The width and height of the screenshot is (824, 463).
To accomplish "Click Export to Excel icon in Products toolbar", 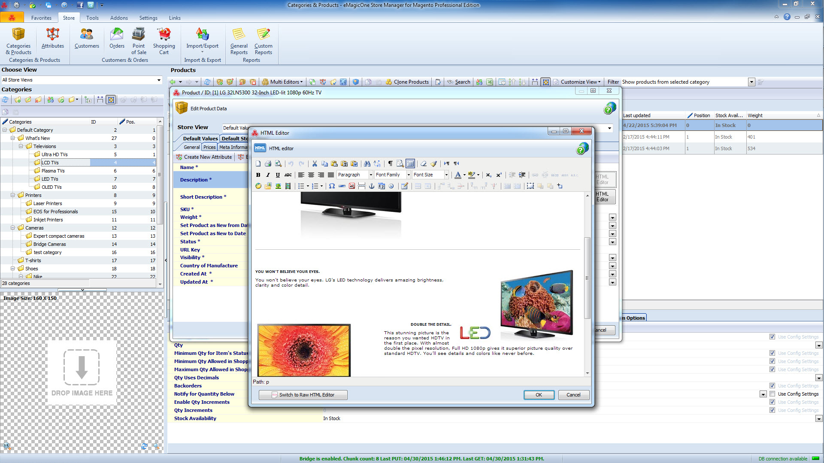I will click(489, 82).
